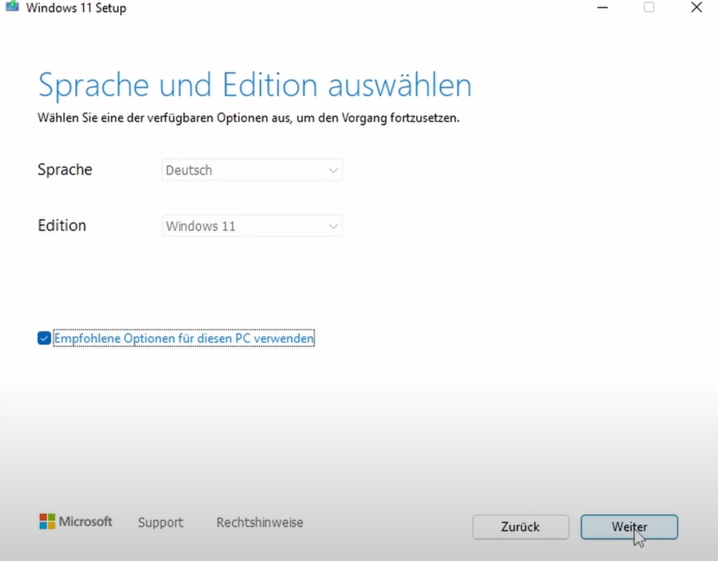
Task: Click the Zurück button
Action: coord(520,527)
